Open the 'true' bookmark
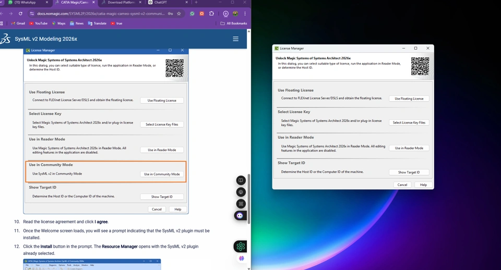Image resolution: width=501 pixels, height=270 pixels. pyautogui.click(x=116, y=23)
